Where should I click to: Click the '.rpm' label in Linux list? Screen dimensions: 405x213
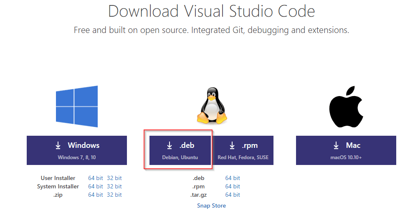coord(198,187)
